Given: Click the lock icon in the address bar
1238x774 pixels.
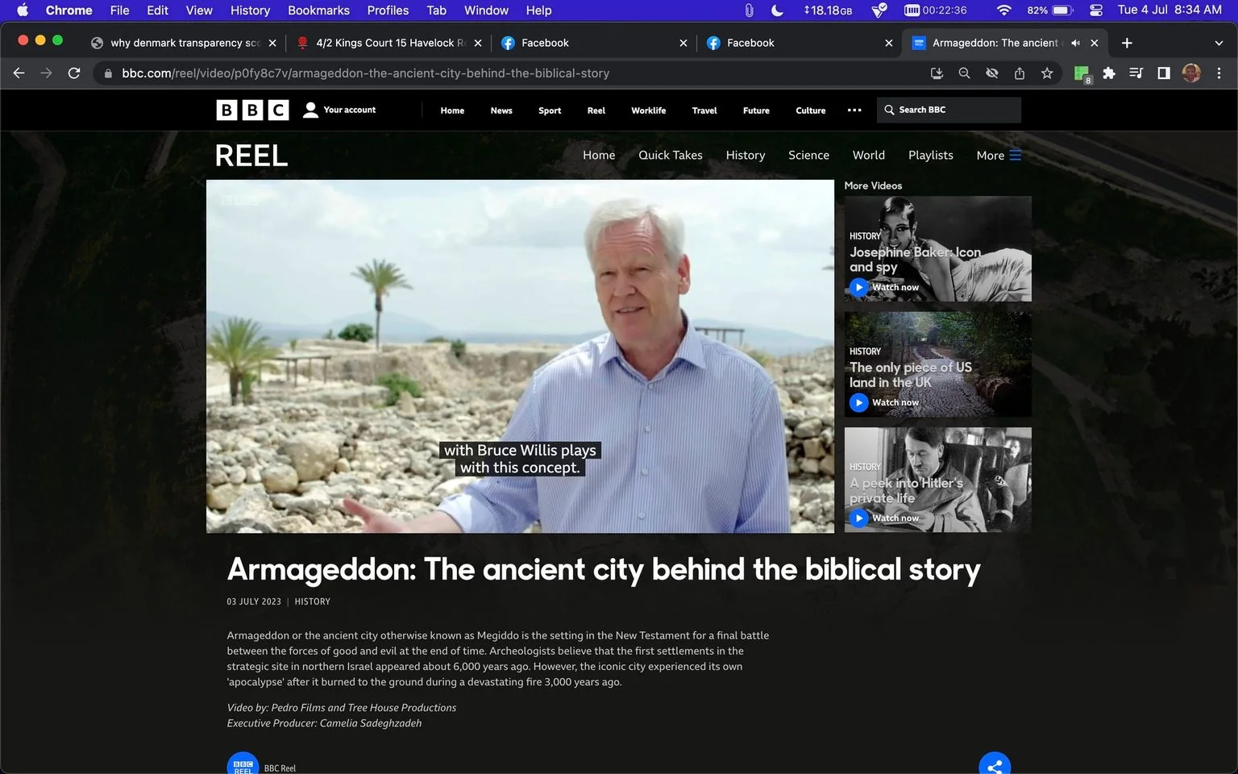Looking at the screenshot, I should 108,73.
